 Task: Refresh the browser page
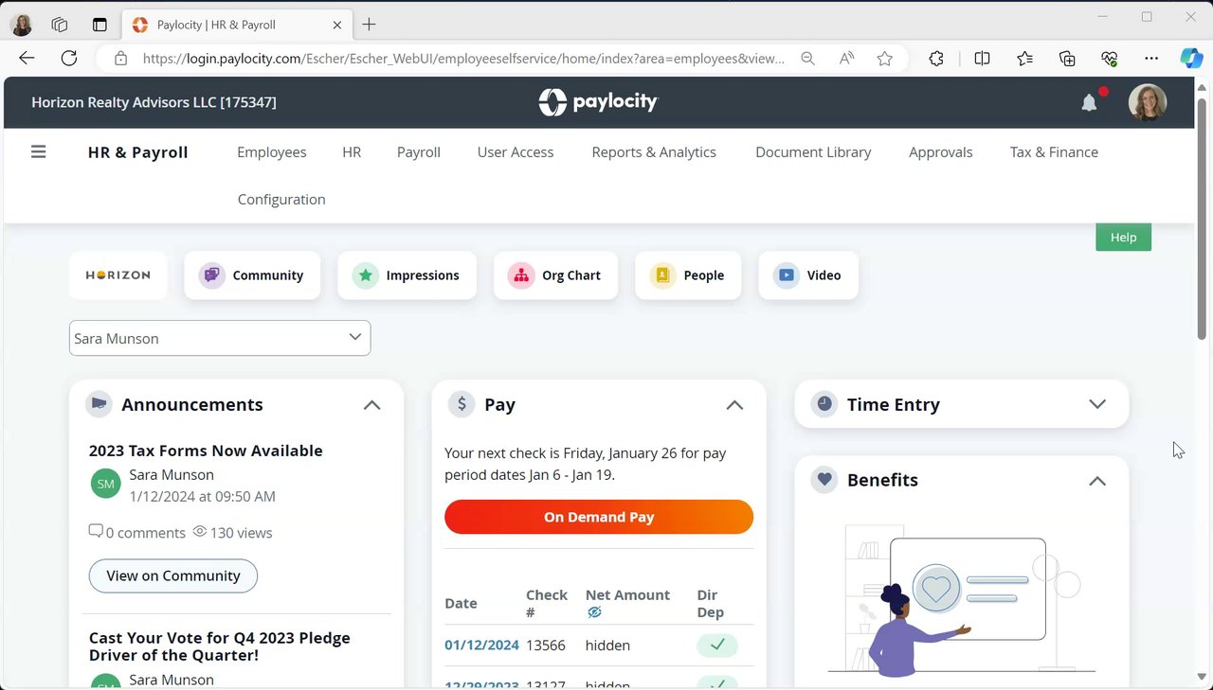[69, 59]
